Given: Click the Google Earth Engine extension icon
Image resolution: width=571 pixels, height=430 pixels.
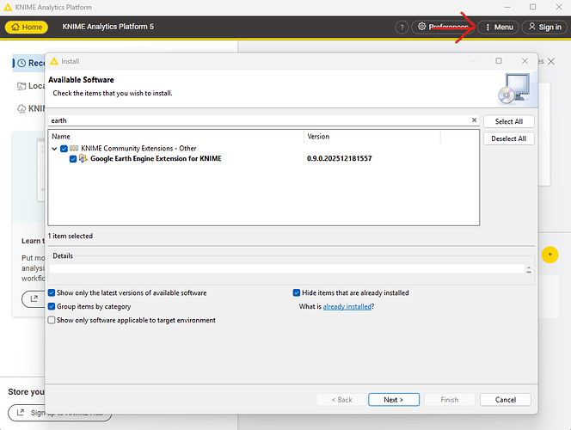Looking at the screenshot, I should (83, 159).
